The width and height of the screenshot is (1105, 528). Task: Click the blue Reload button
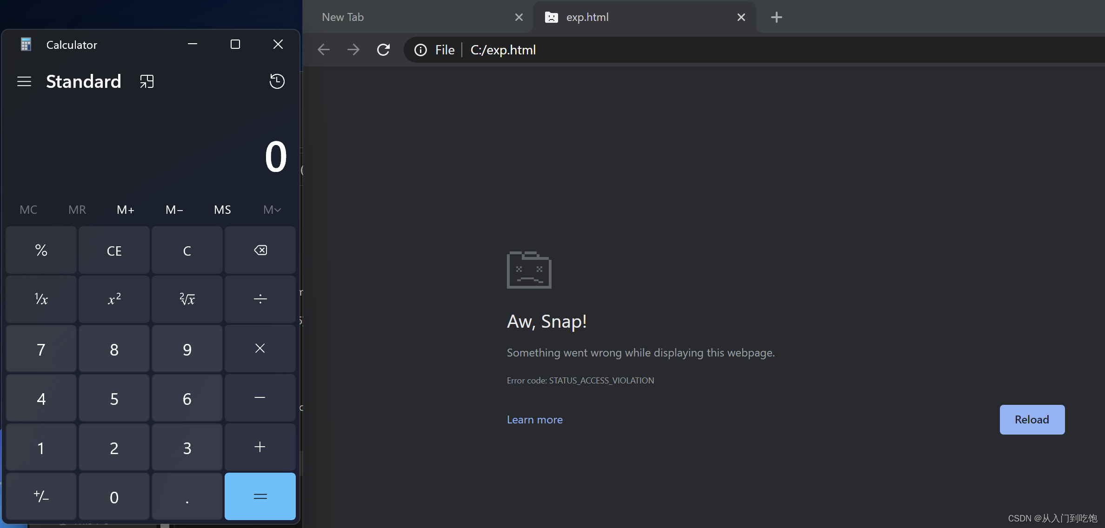pos(1032,419)
